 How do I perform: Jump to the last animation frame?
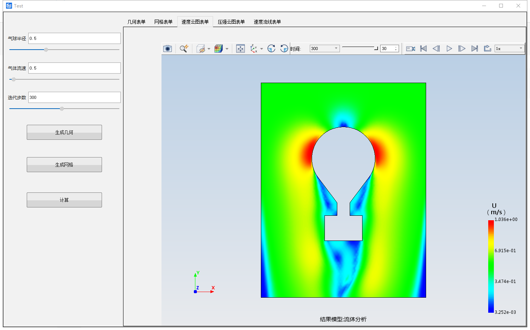pos(475,48)
